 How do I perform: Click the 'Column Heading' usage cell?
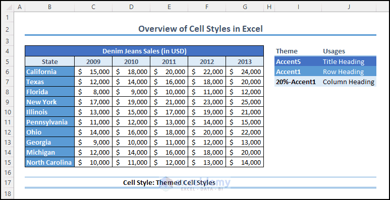[x=349, y=82]
